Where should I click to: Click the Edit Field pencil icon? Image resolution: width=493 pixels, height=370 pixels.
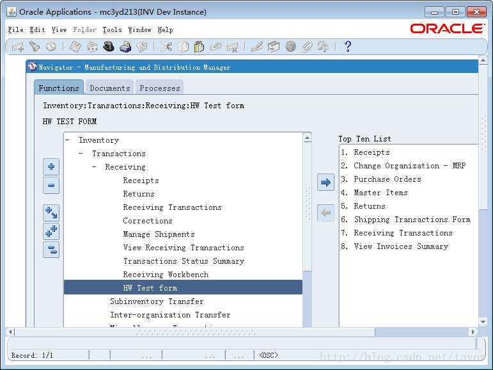tap(257, 47)
